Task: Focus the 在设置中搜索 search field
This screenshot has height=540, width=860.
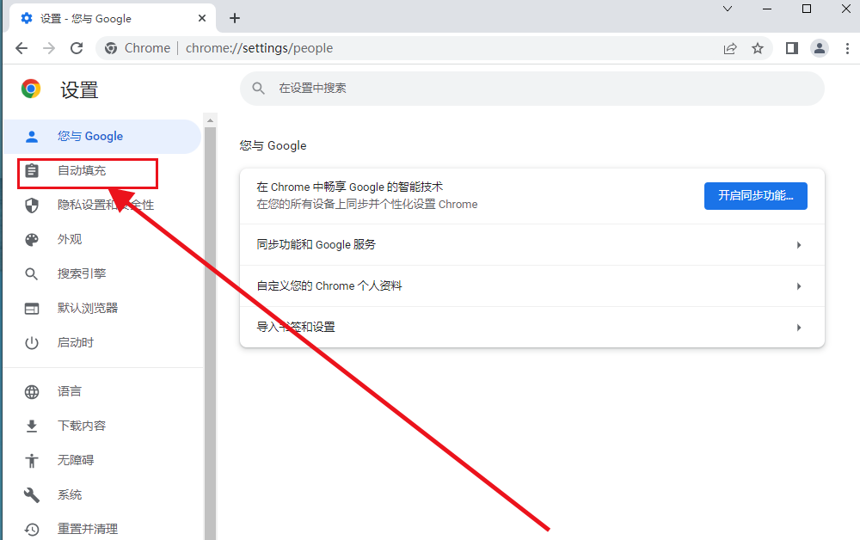Action: click(x=532, y=89)
